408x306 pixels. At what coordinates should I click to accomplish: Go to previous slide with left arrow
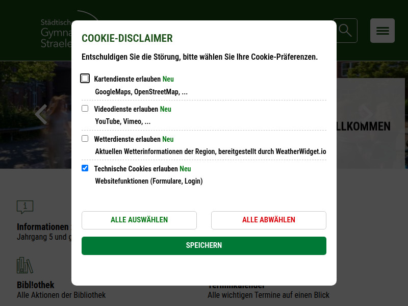click(x=41, y=114)
